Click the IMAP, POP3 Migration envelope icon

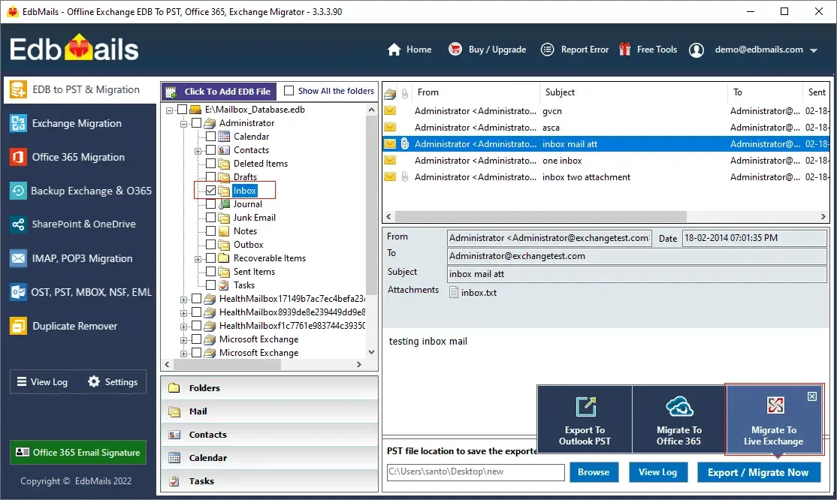pos(18,259)
